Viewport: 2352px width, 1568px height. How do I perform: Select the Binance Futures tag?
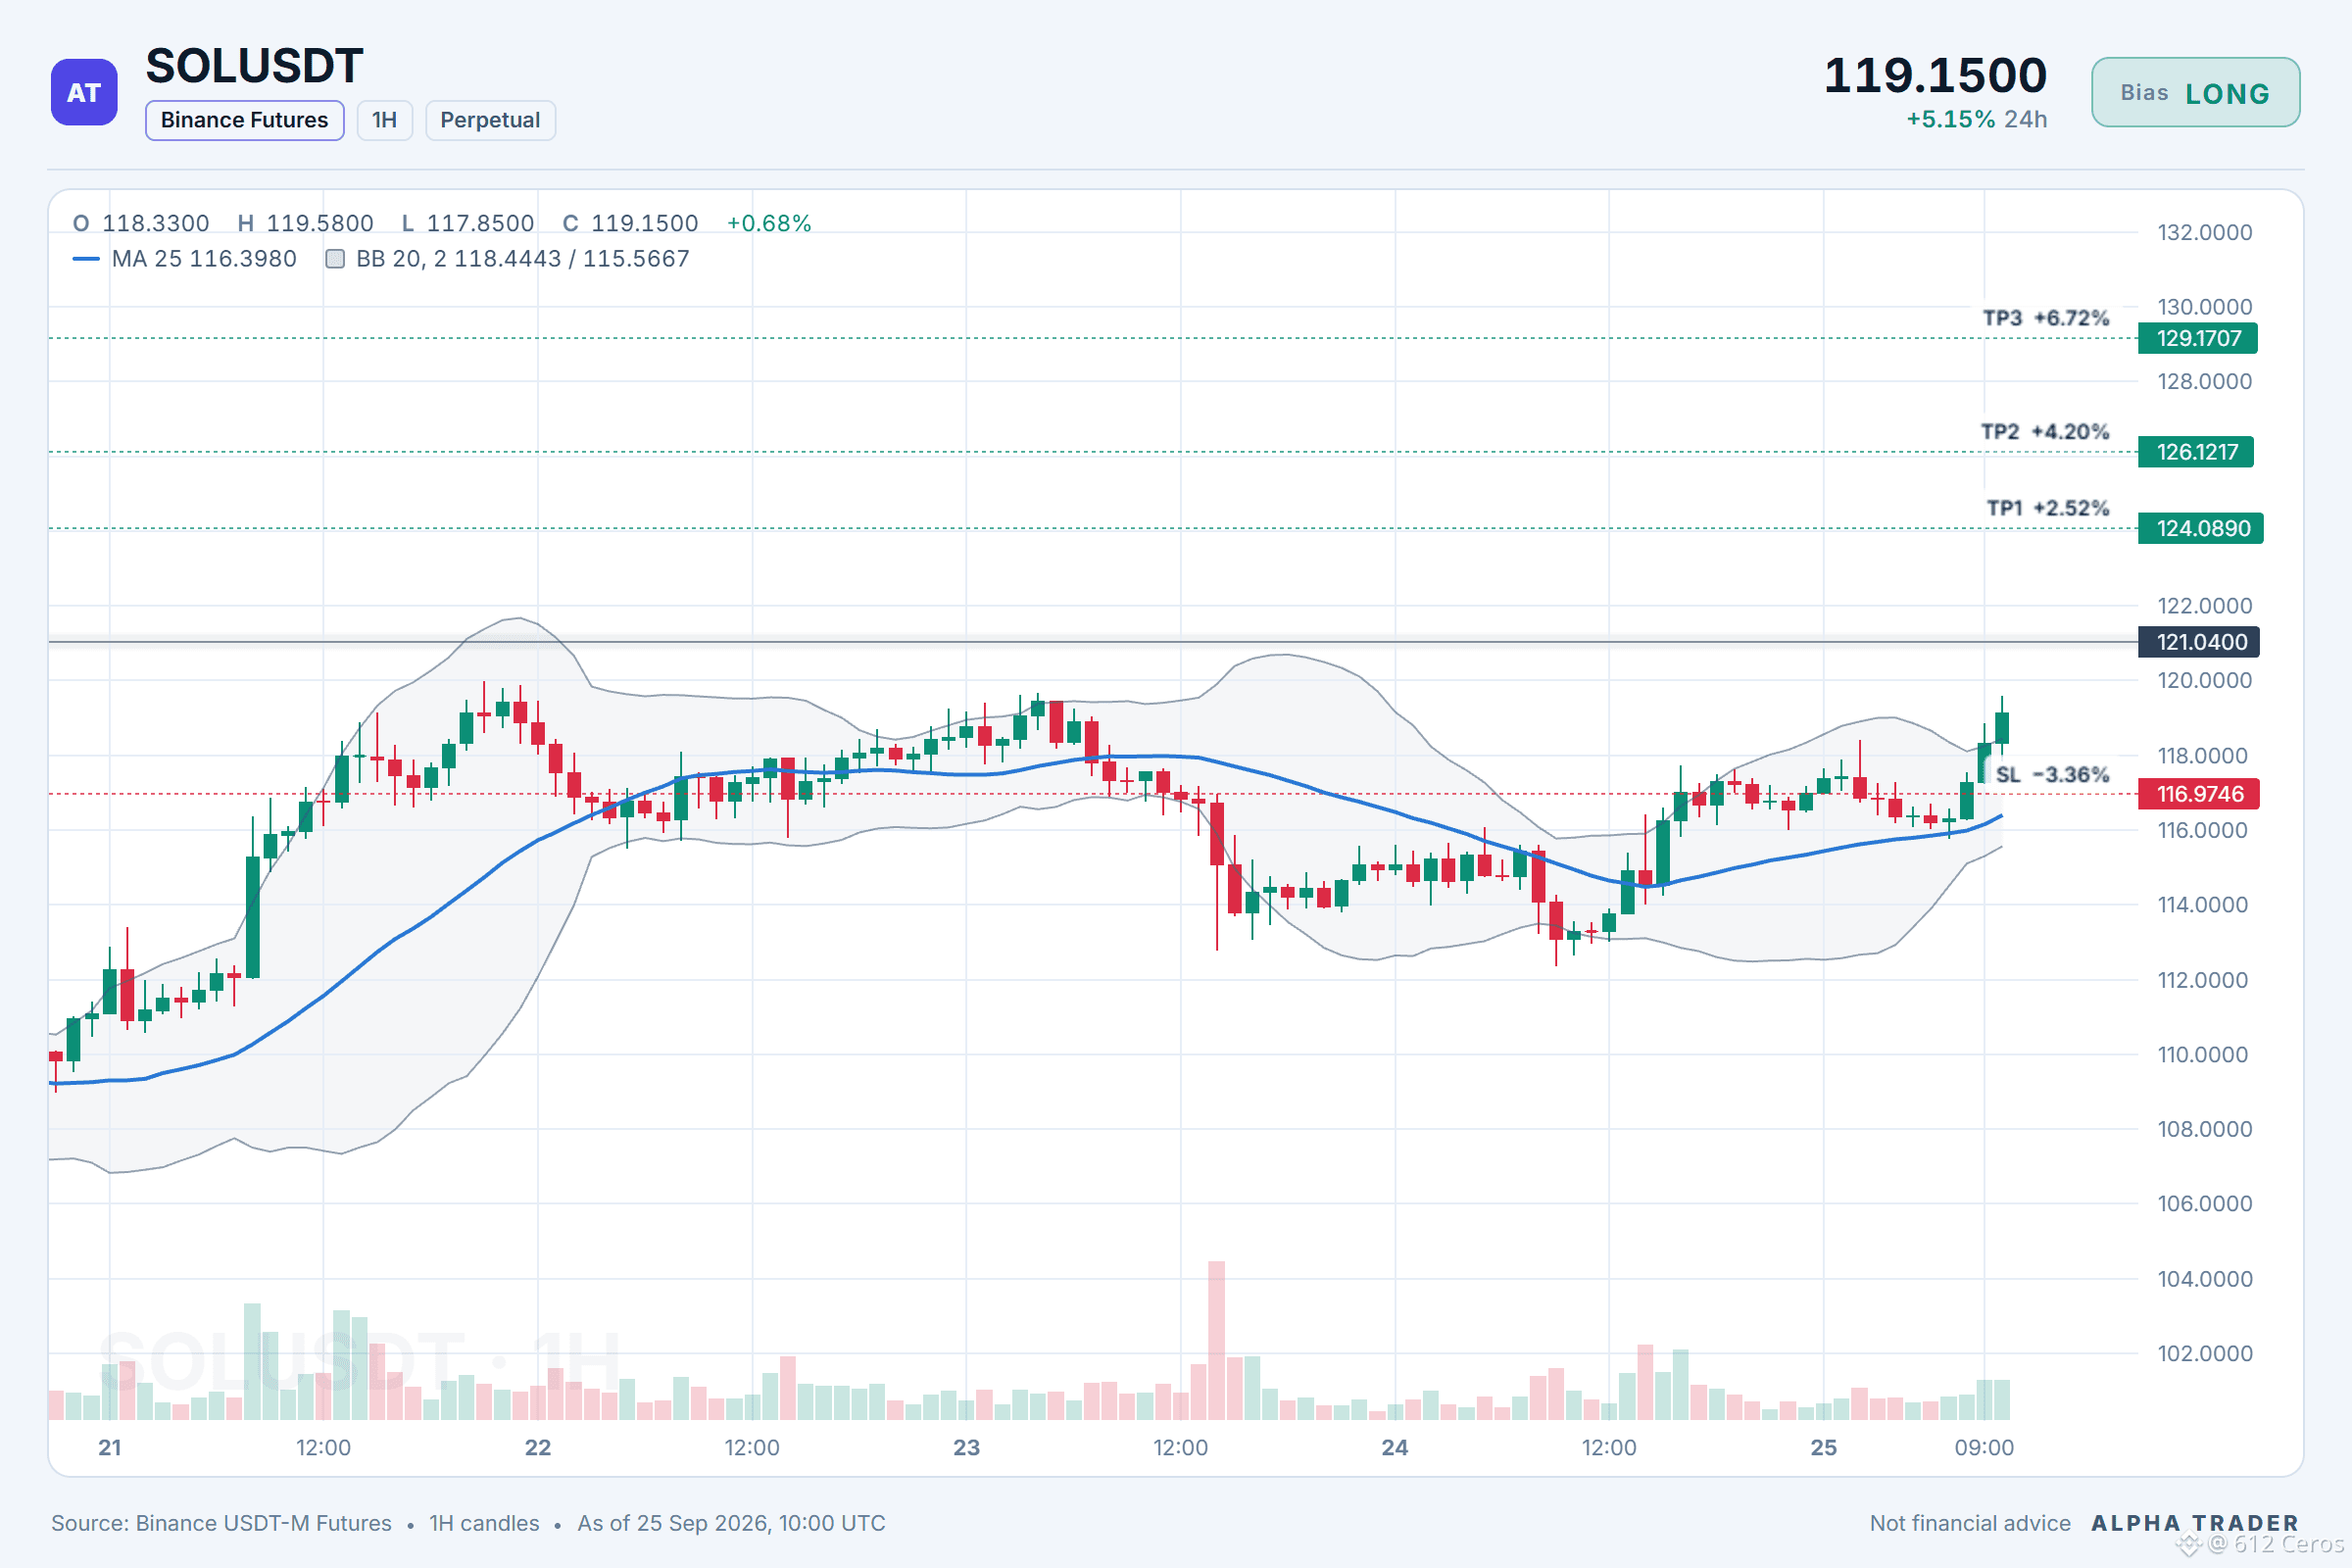(244, 120)
